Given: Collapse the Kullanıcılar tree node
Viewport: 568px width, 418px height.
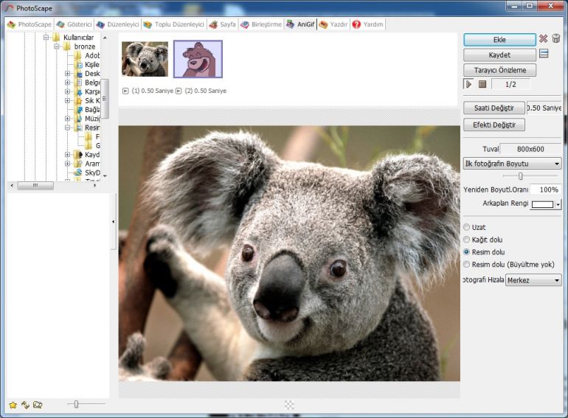Looking at the screenshot, I should 46,38.
